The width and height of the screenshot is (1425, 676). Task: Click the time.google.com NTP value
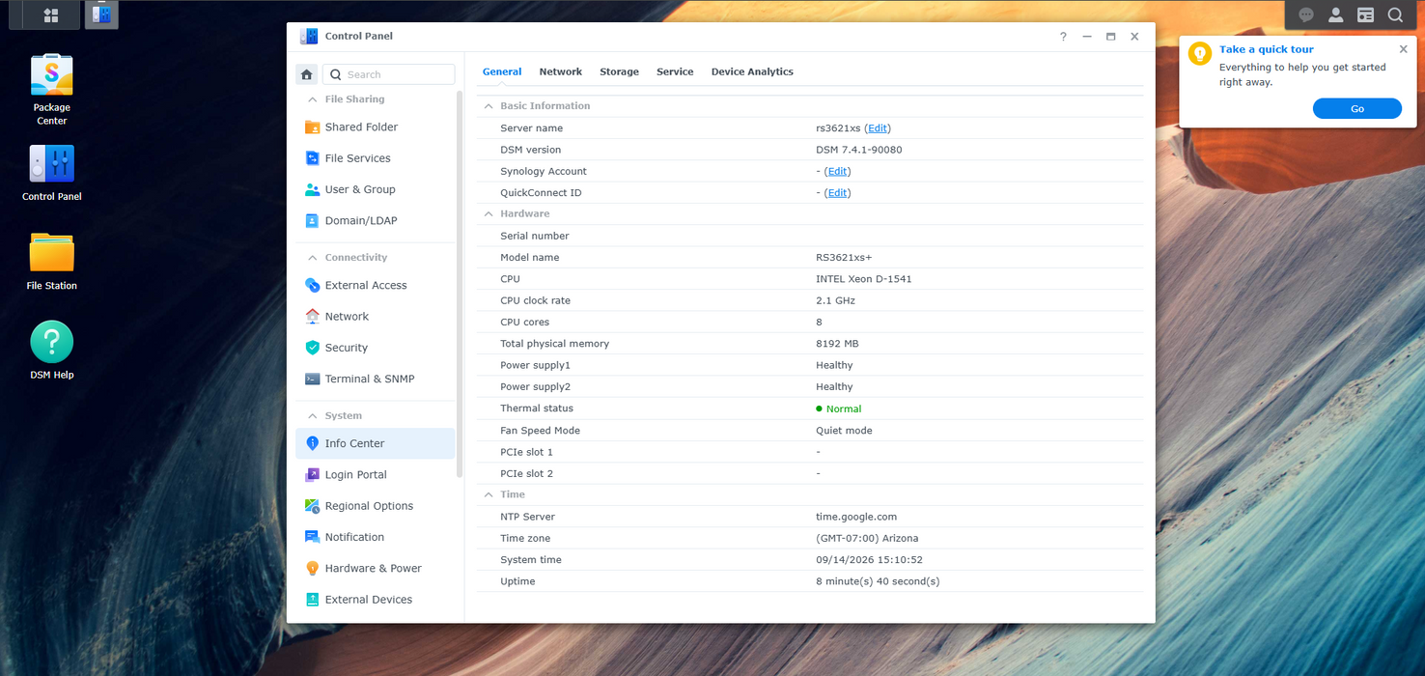point(855,517)
